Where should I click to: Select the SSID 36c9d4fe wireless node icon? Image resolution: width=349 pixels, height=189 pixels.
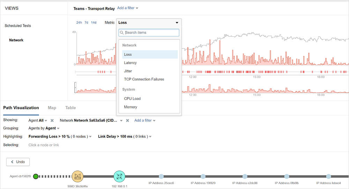pyautogui.click(x=77, y=176)
